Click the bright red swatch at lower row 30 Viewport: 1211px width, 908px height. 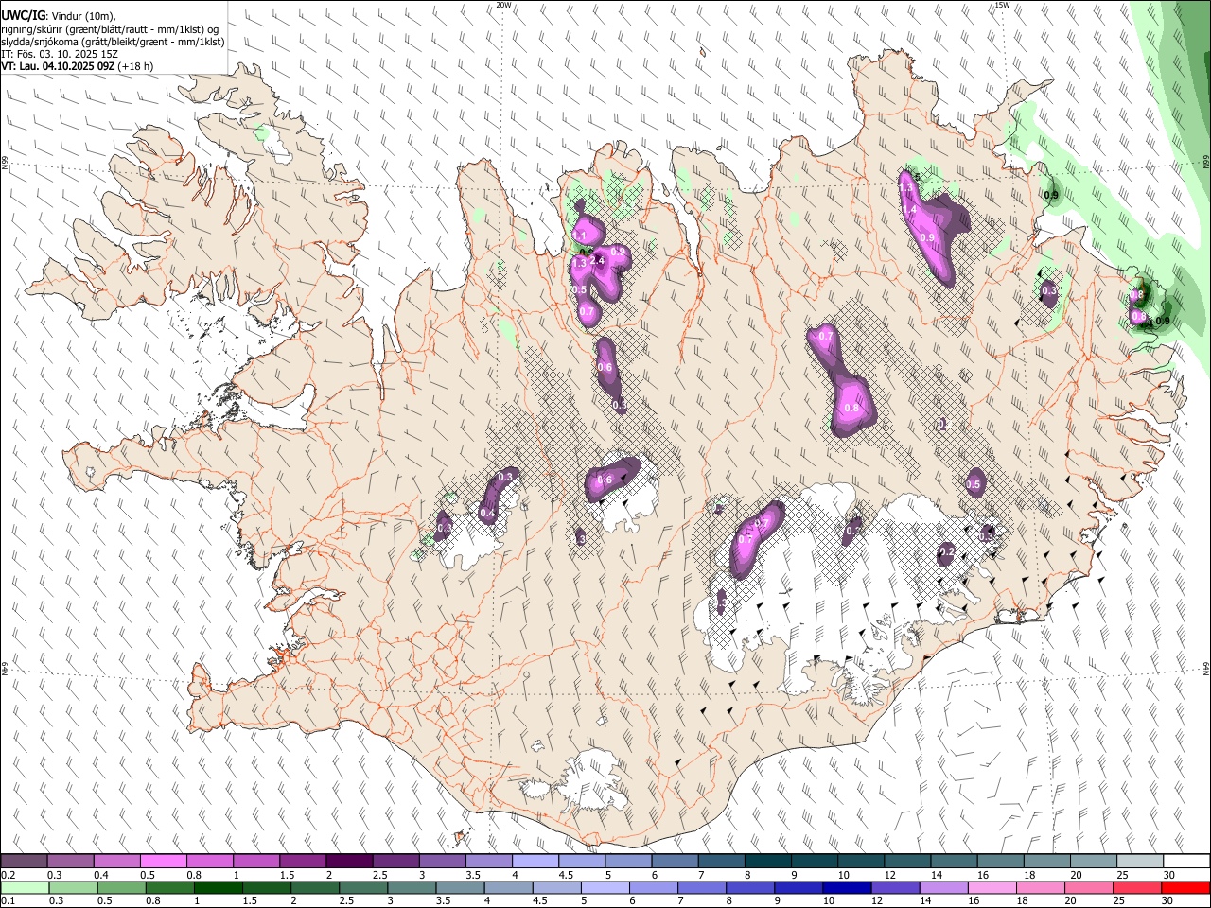1186,888
